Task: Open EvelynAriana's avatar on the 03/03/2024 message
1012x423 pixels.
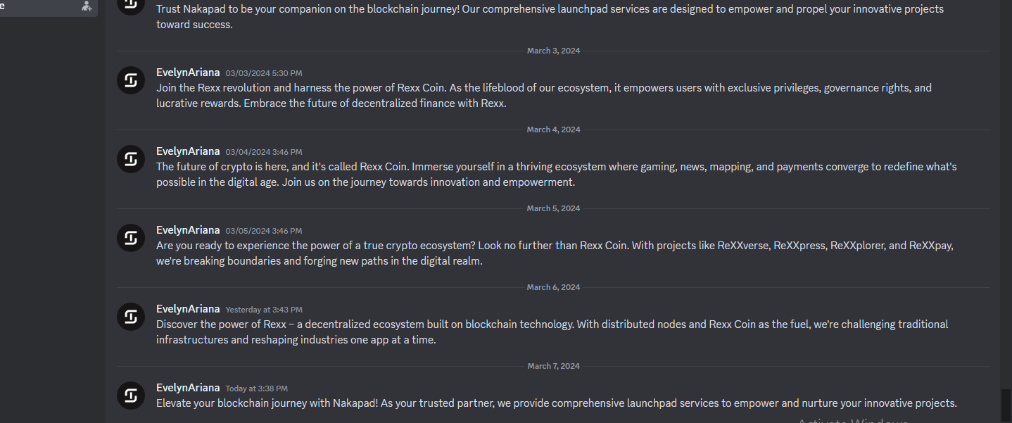Action: pyautogui.click(x=130, y=81)
